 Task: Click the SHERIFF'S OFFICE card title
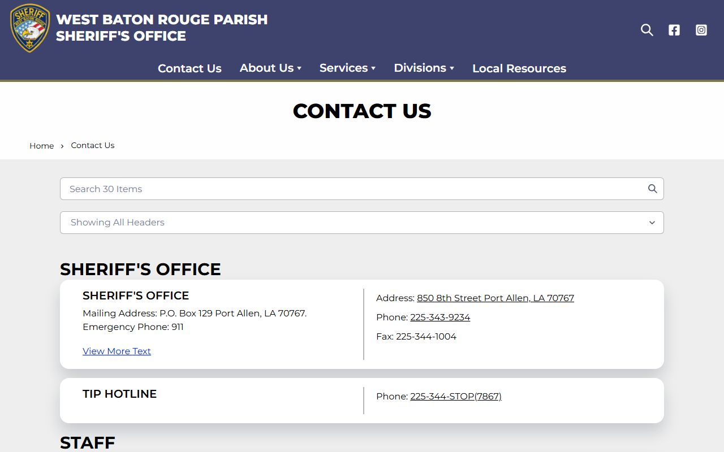tap(136, 295)
